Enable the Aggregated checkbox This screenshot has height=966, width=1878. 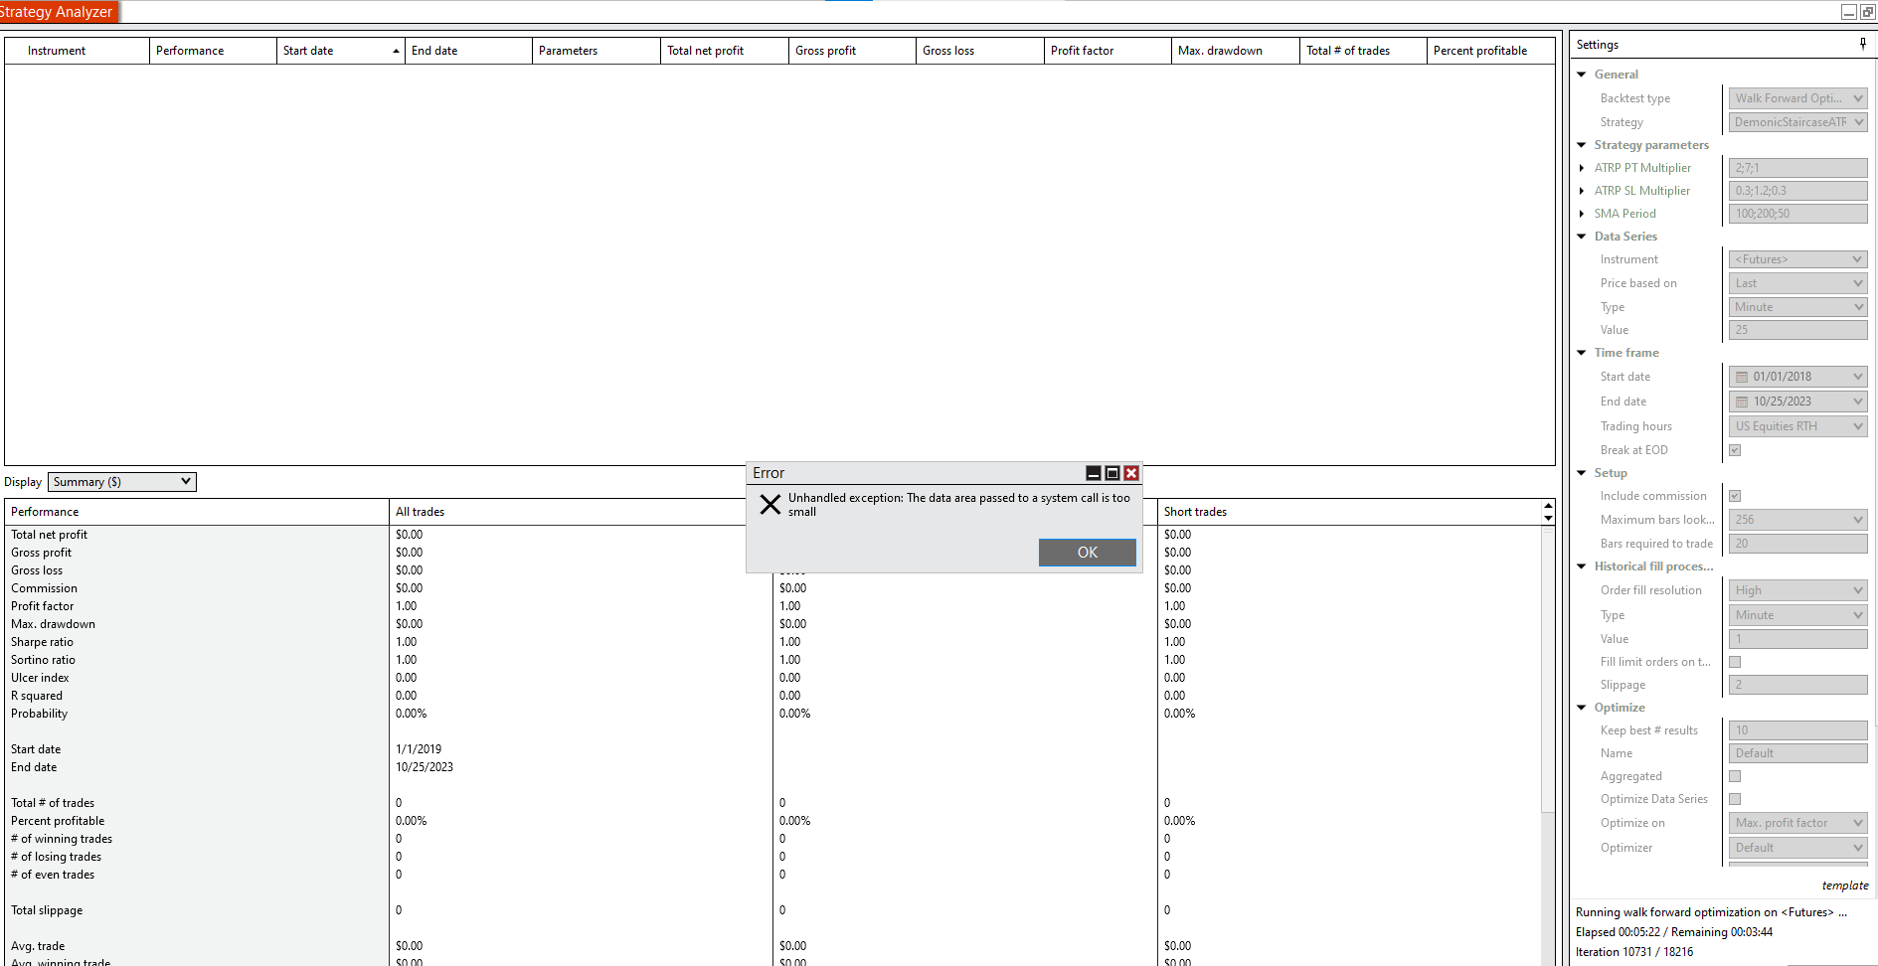tap(1735, 776)
